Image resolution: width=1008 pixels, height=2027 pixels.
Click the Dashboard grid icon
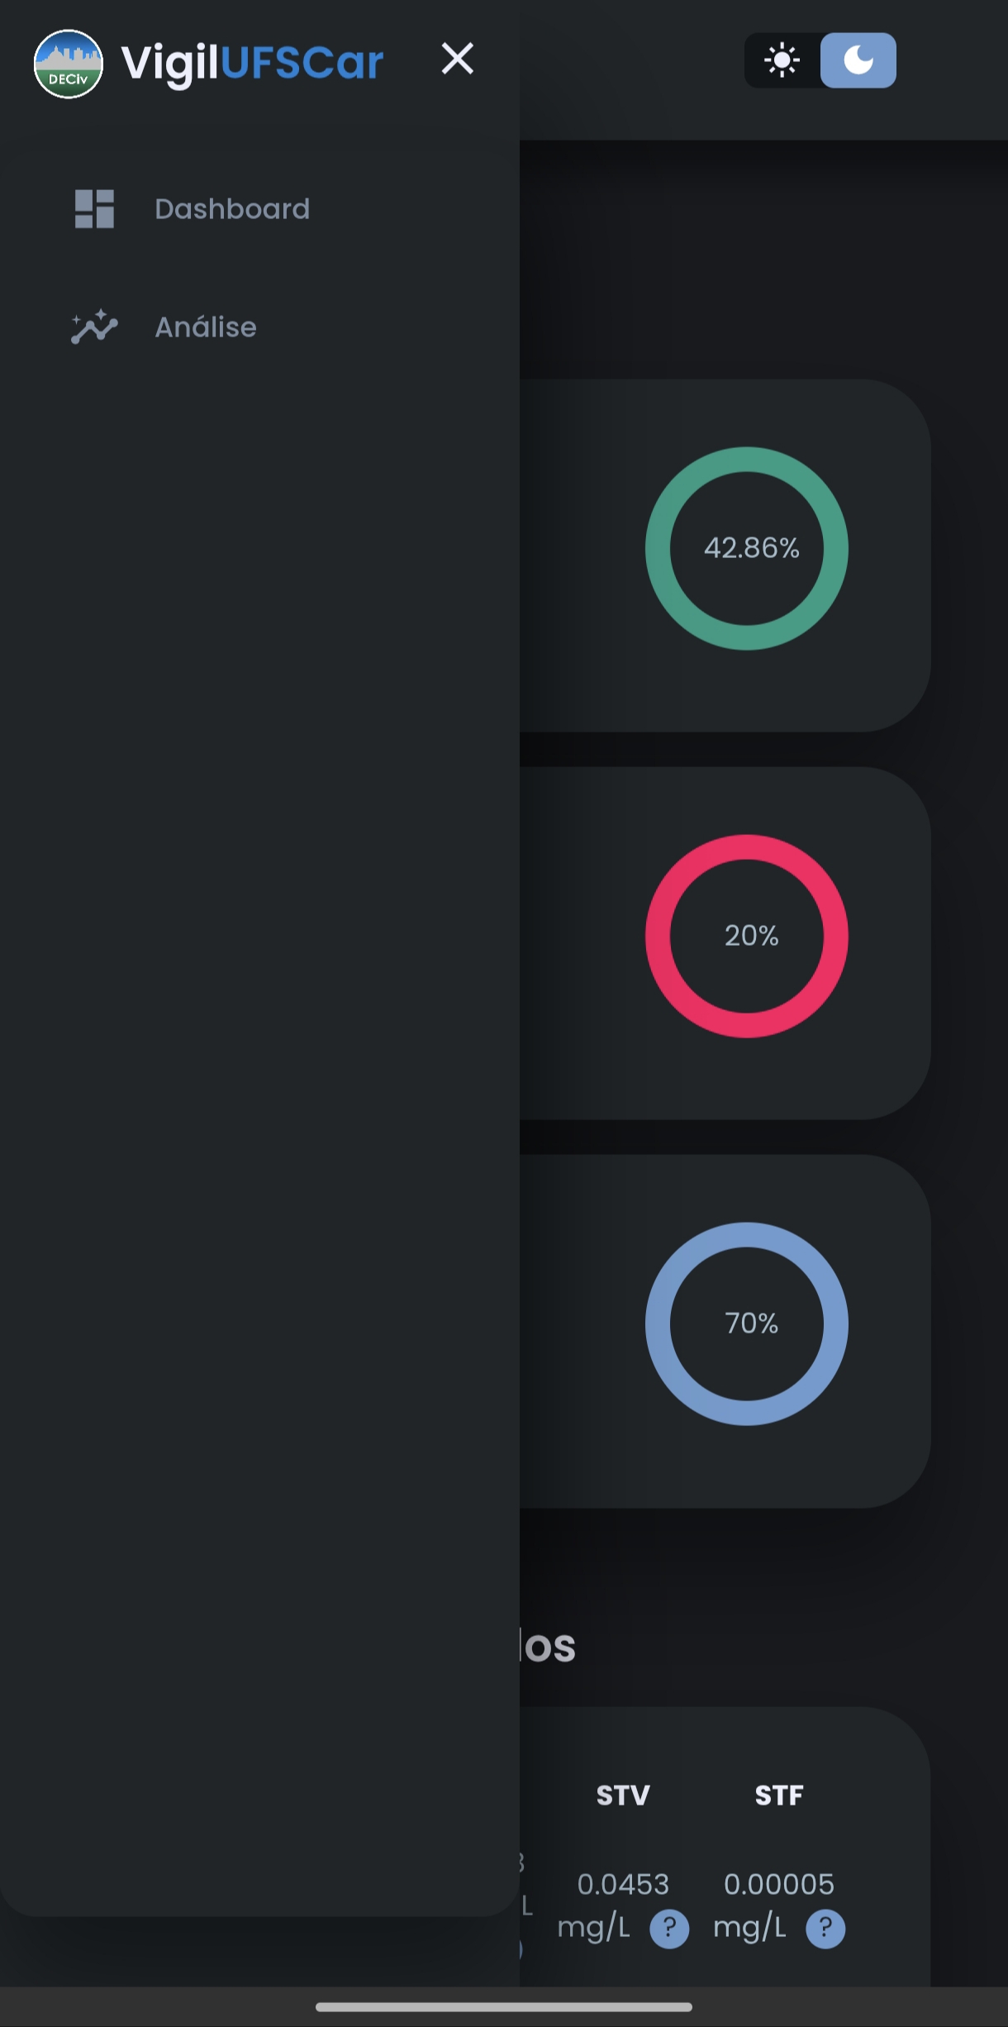point(94,209)
